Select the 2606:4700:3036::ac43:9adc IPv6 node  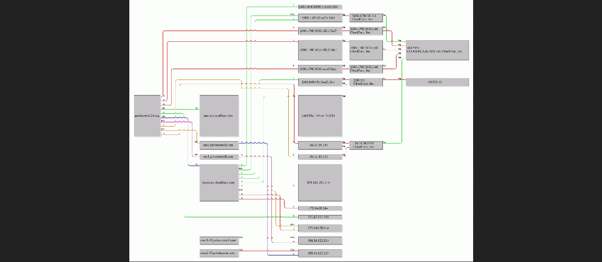coord(320,69)
